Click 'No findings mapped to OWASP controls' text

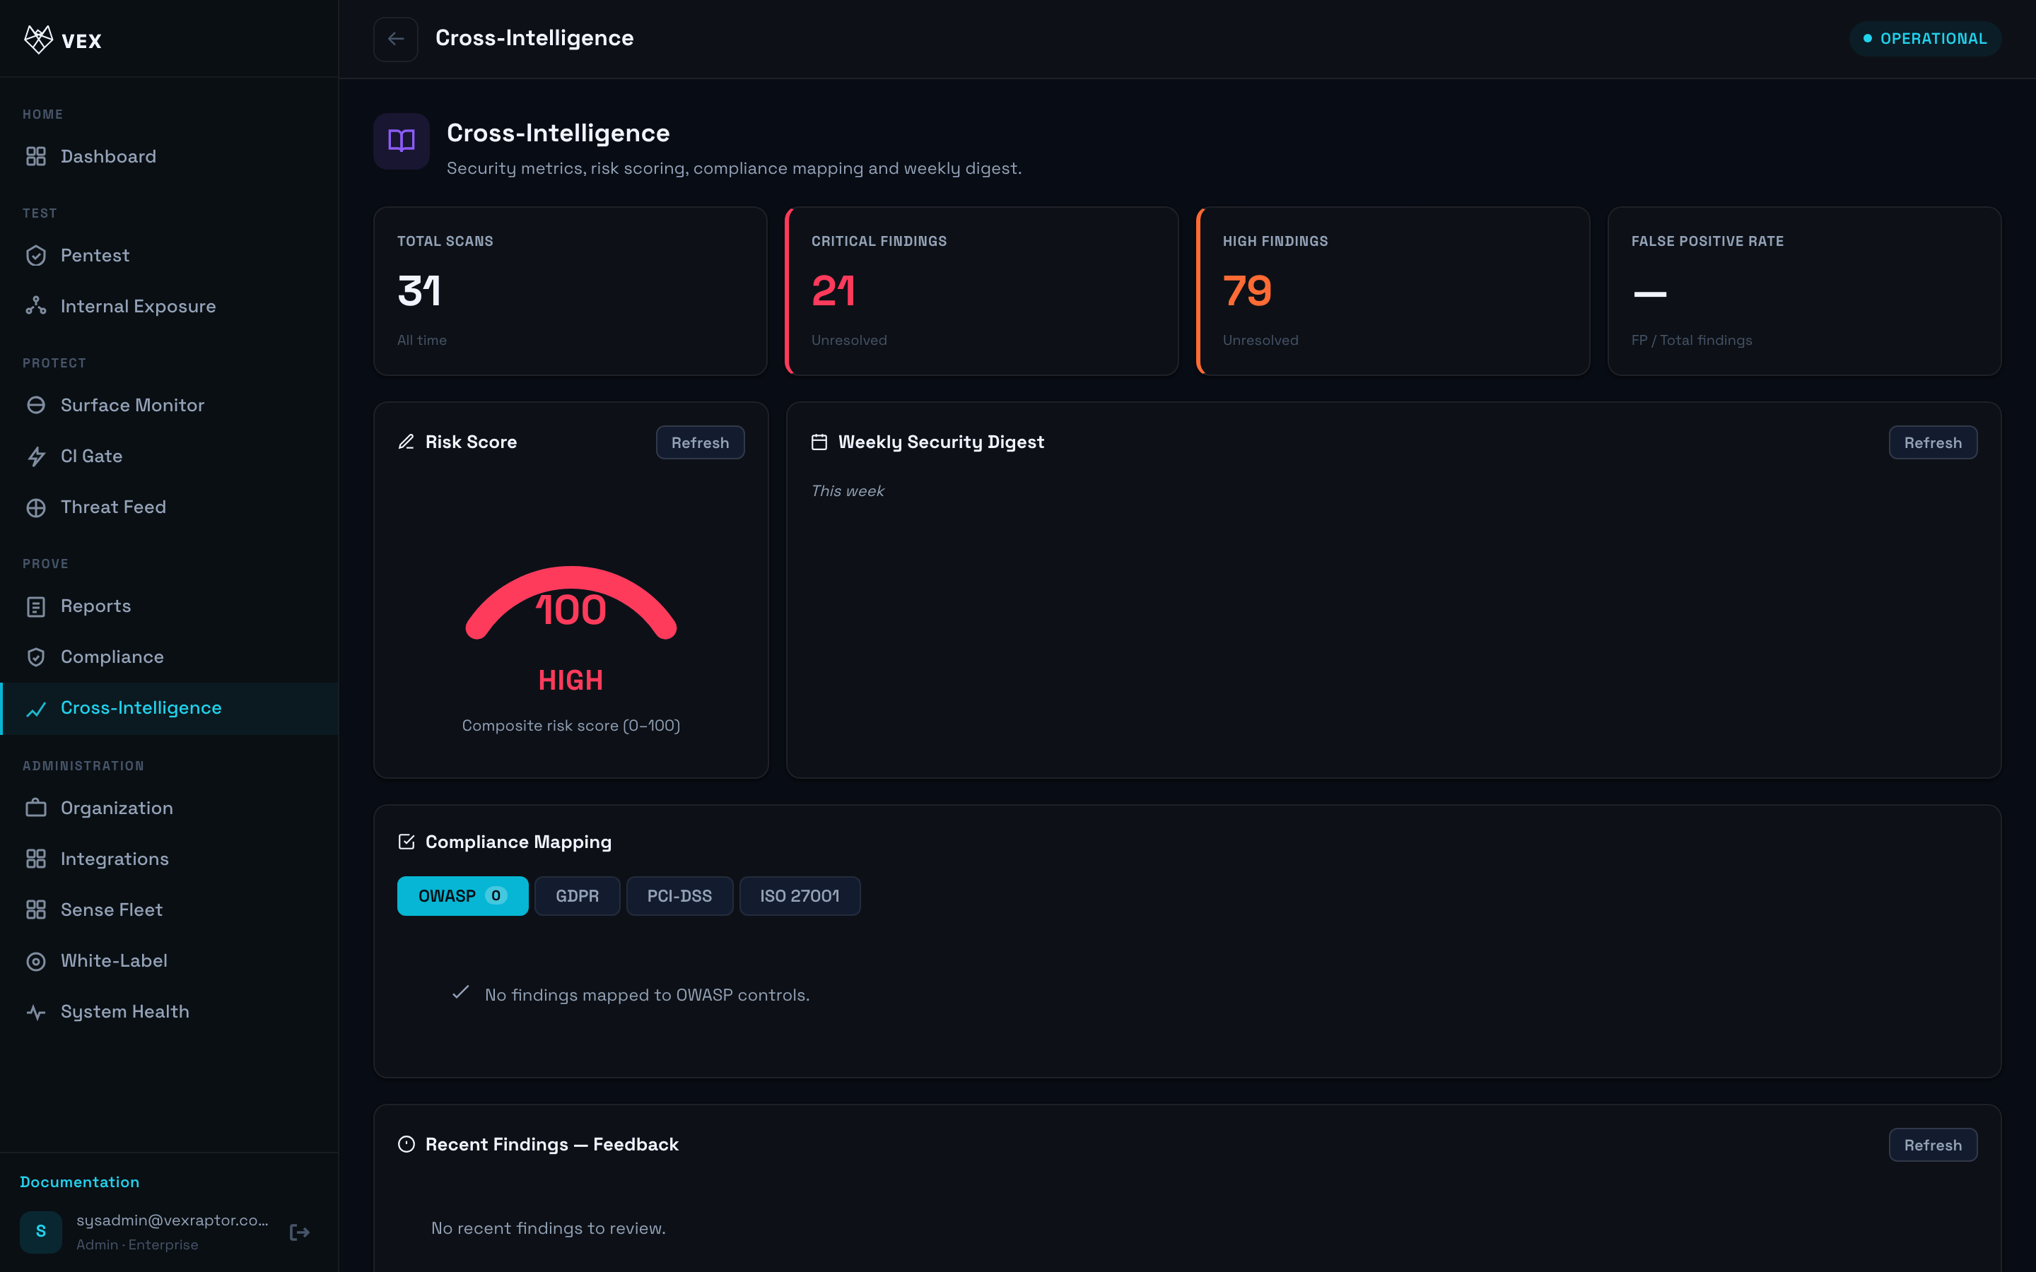click(647, 995)
